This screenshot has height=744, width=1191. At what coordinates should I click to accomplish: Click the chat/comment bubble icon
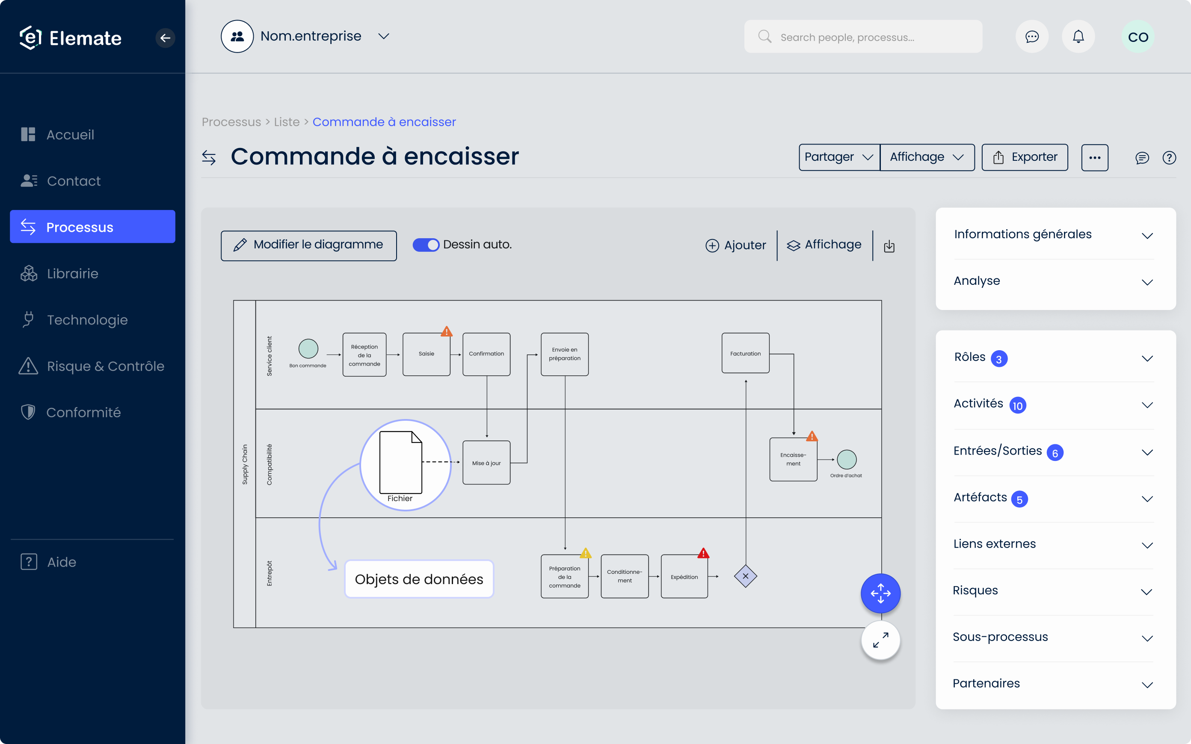pyautogui.click(x=1031, y=37)
